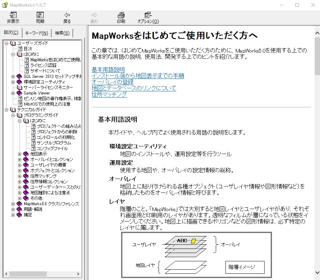Image resolution: width=320 pixels, height=280 pixels.
Task: Click the purple book icon beside 地図表示
Action: [x=26, y=154]
